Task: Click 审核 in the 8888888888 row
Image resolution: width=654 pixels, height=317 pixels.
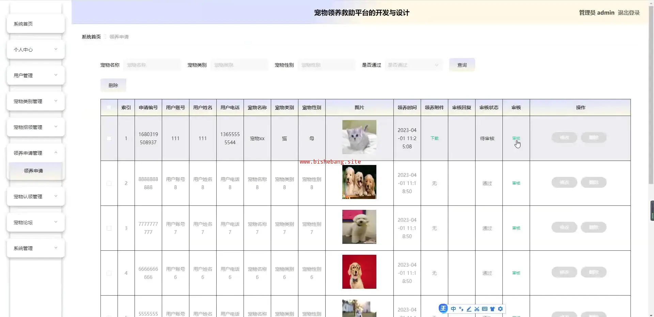Action: pyautogui.click(x=516, y=183)
